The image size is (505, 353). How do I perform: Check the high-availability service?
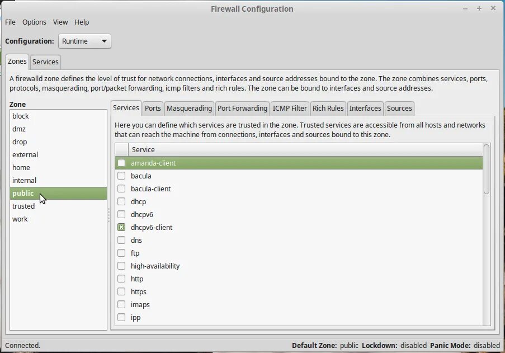[x=121, y=266]
